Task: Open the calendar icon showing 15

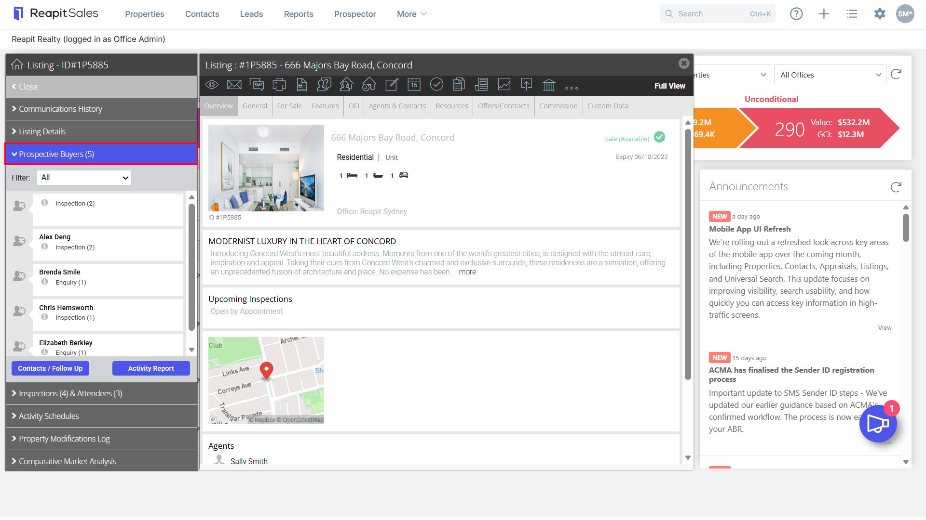Action: [x=414, y=85]
